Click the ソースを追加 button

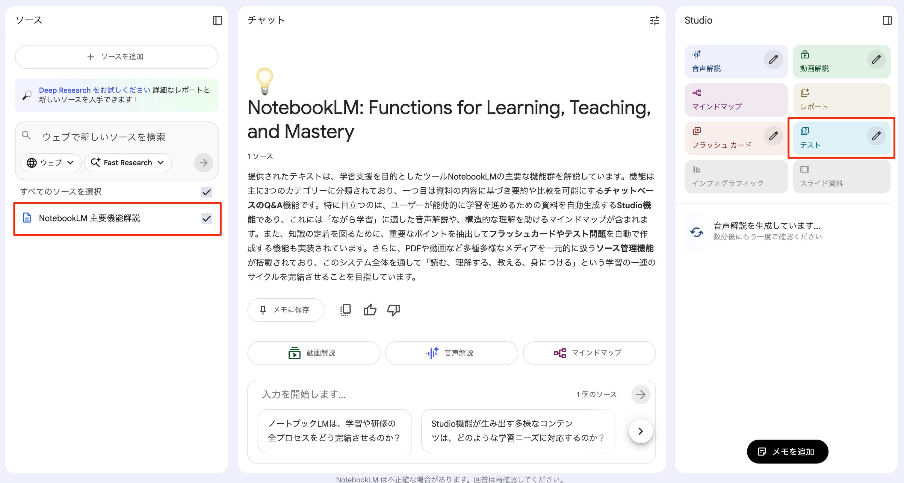point(116,57)
